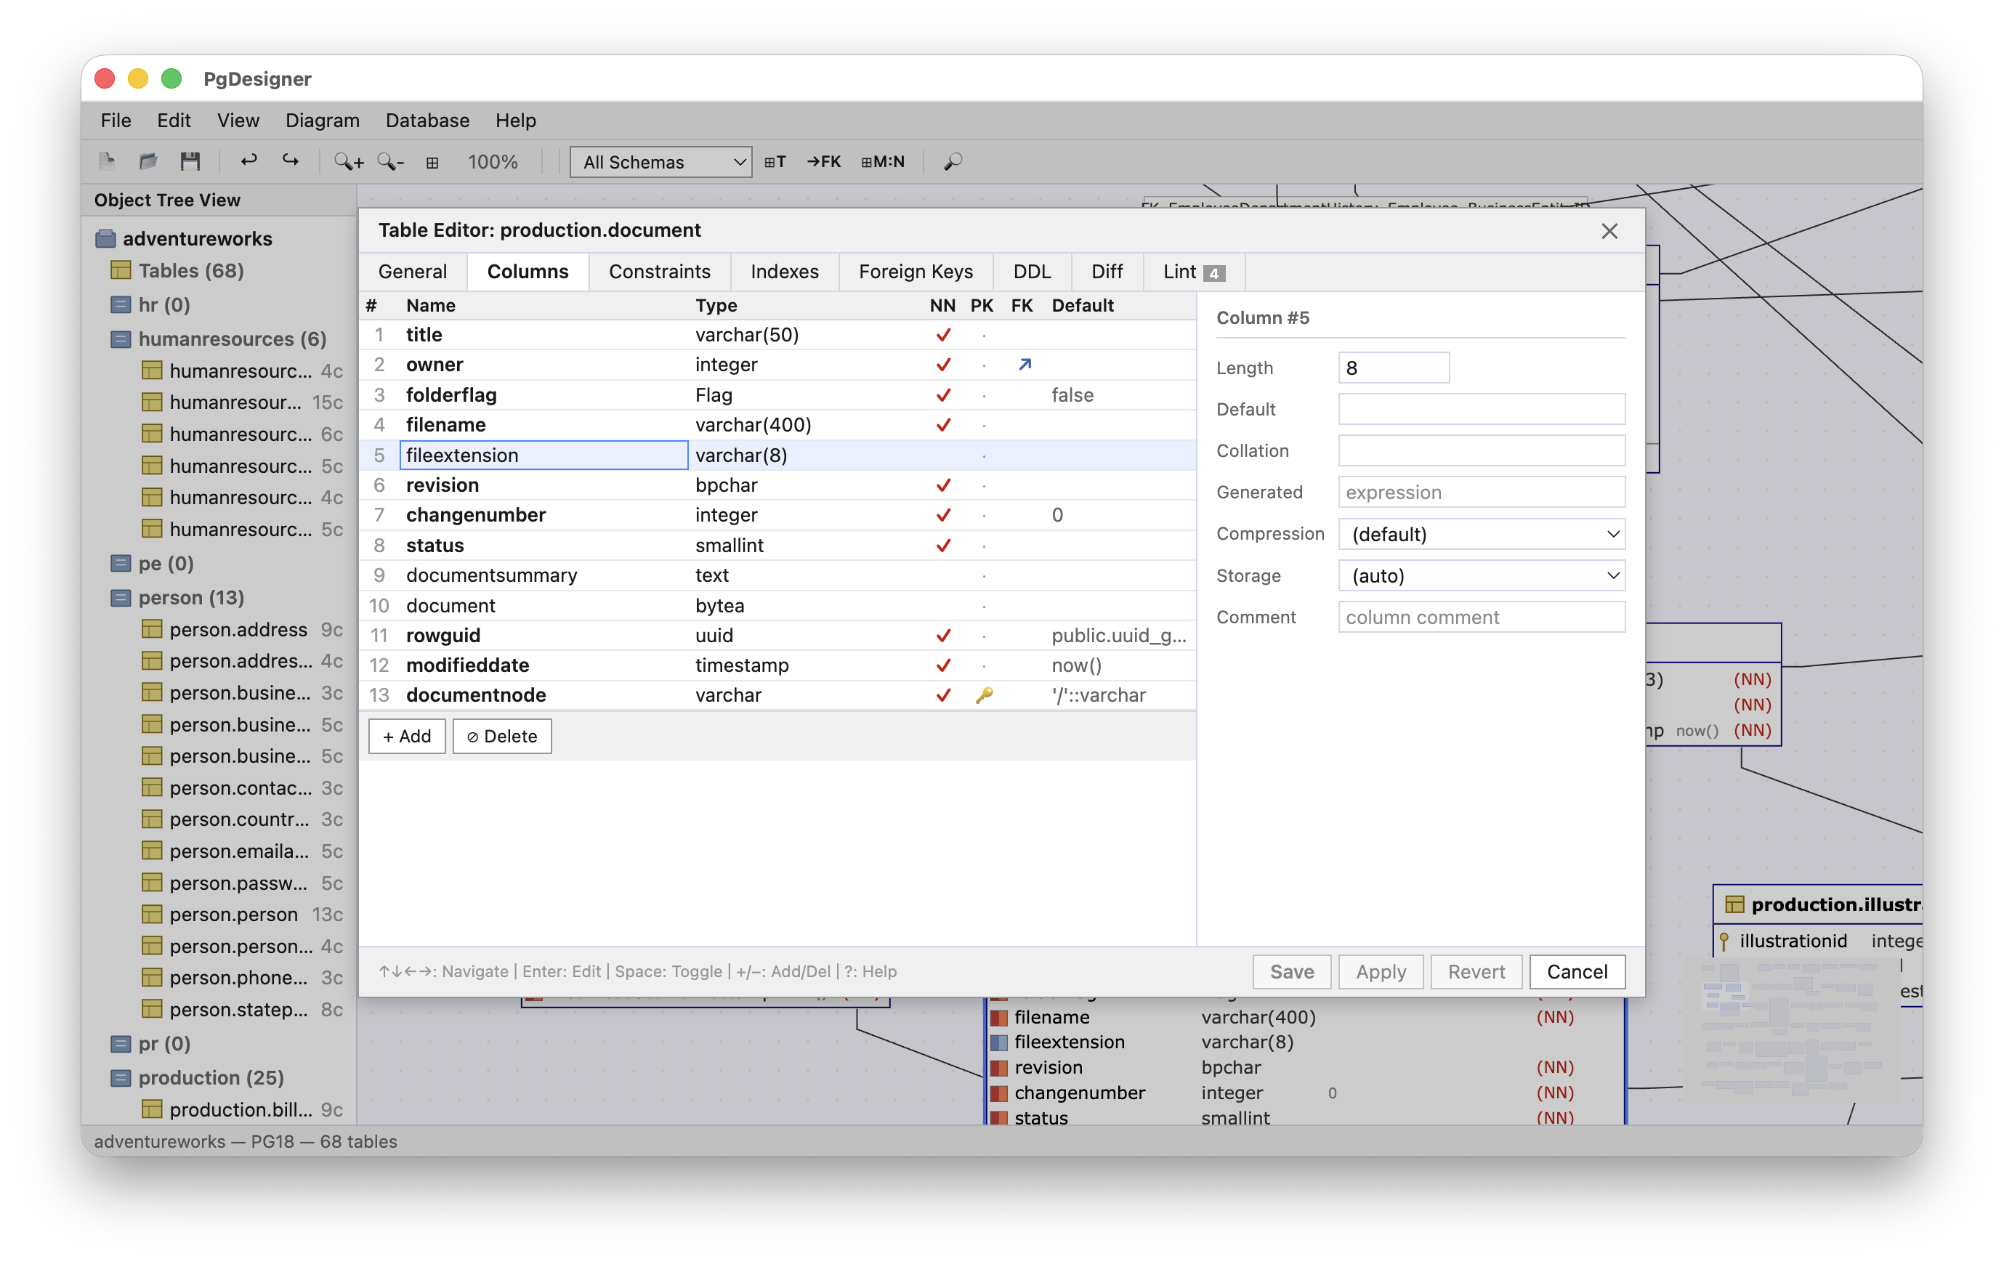Add a new column with the Add button
Screen dimensions: 2004x1264
(x=406, y=736)
